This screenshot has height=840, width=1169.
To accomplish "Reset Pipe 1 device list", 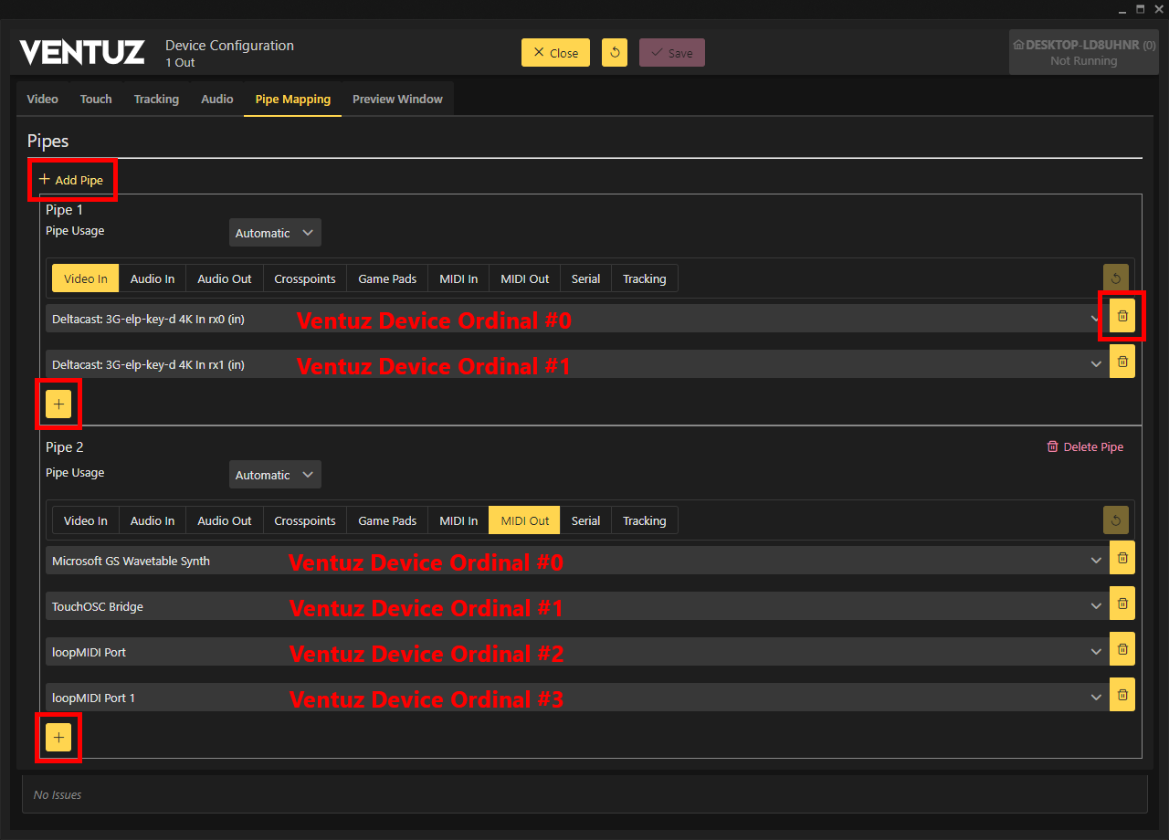I will coord(1116,278).
